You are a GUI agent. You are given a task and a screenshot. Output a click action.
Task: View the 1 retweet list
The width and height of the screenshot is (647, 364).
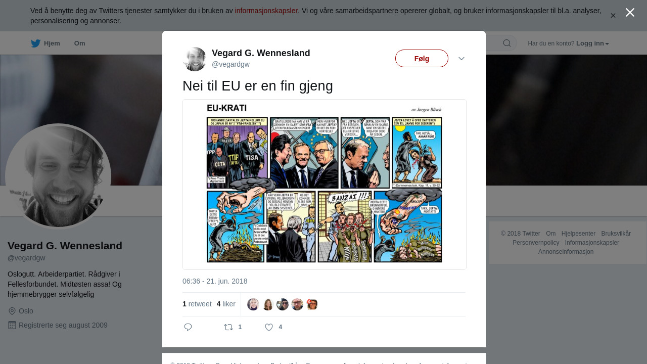coord(197,304)
